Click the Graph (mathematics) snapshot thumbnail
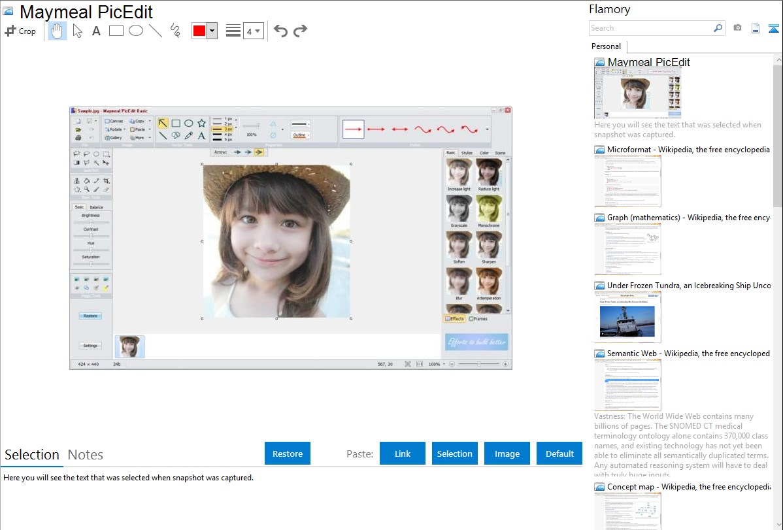This screenshot has height=530, width=783. [x=627, y=249]
